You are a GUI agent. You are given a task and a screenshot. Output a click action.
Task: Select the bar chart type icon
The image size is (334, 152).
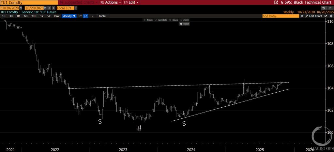(x=85, y=16)
